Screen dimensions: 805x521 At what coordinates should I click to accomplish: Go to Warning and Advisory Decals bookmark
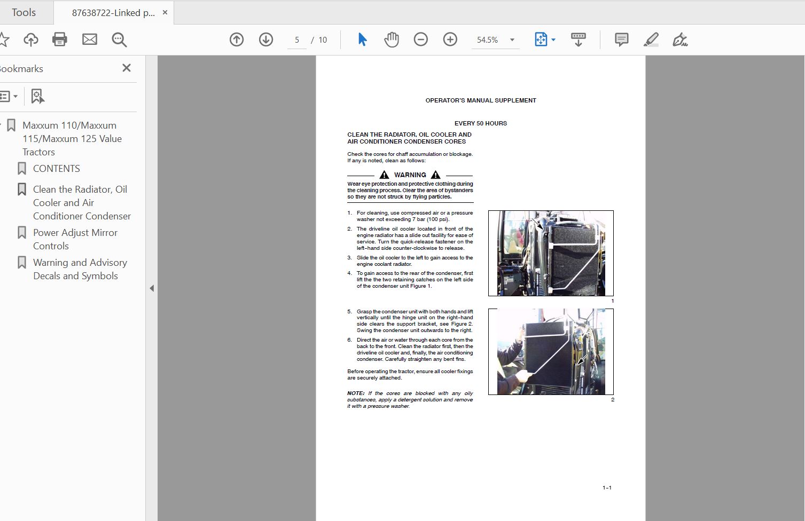point(80,269)
